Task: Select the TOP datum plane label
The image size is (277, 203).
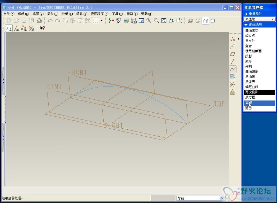Action: click(x=219, y=104)
